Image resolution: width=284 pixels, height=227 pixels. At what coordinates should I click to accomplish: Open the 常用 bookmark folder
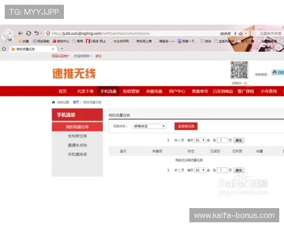click(x=78, y=41)
